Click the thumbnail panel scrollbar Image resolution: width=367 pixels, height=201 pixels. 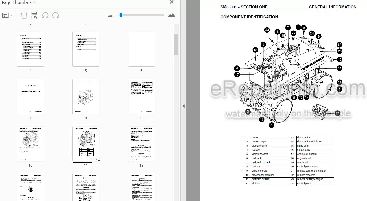[x=176, y=44]
